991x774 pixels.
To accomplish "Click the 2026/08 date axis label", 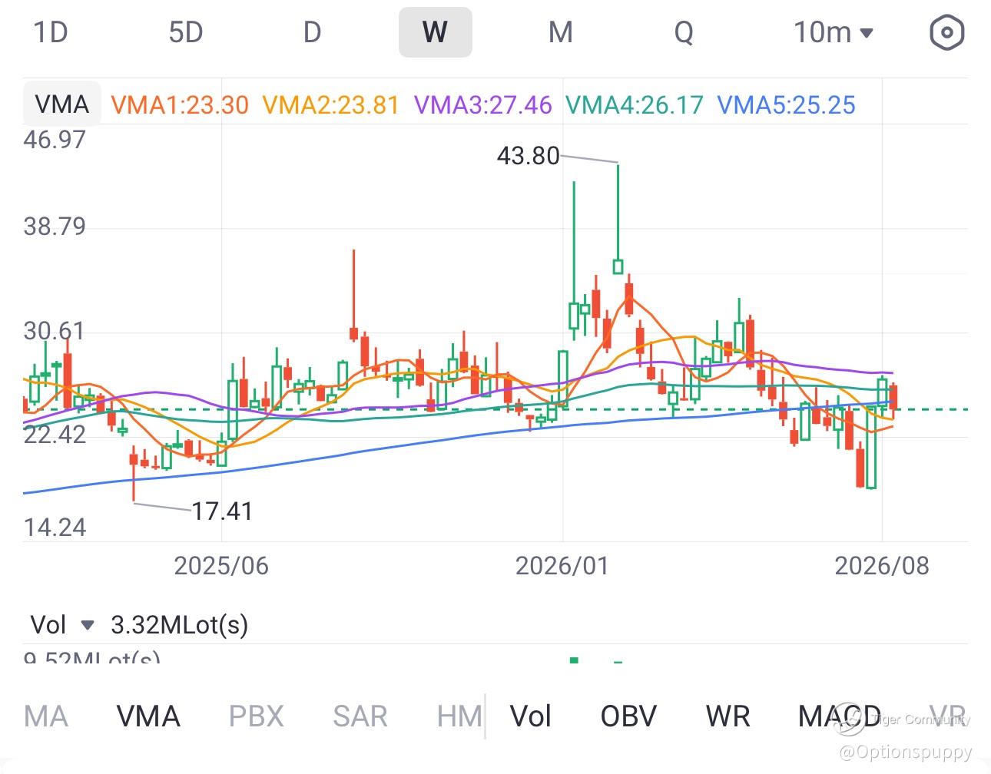I will [882, 566].
